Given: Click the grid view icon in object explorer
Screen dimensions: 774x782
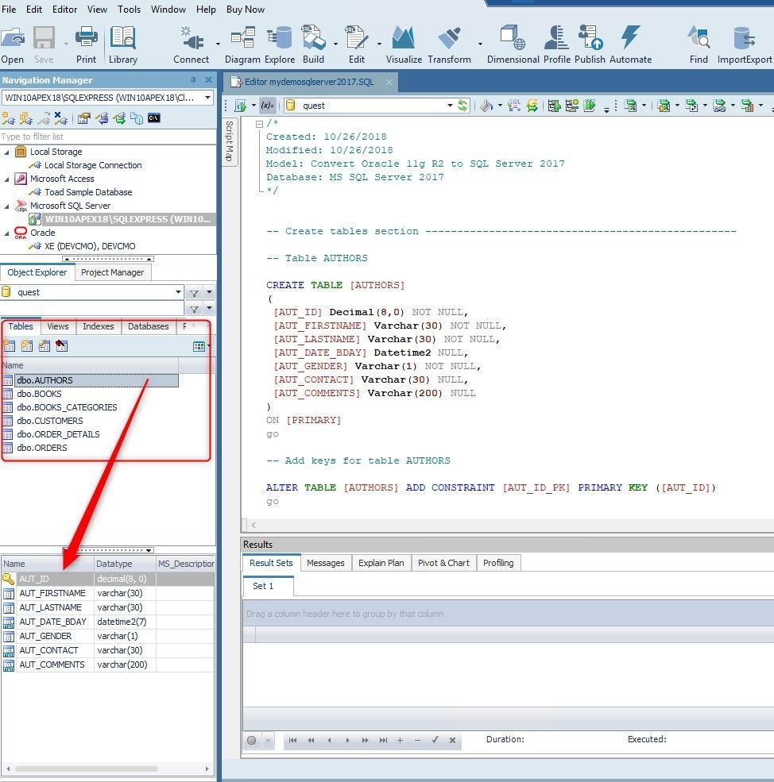Looking at the screenshot, I should 199,346.
